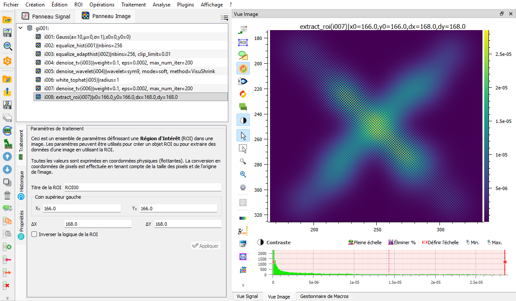
Task: Expand the hidden image toolbar chevron
Action: 243,285
